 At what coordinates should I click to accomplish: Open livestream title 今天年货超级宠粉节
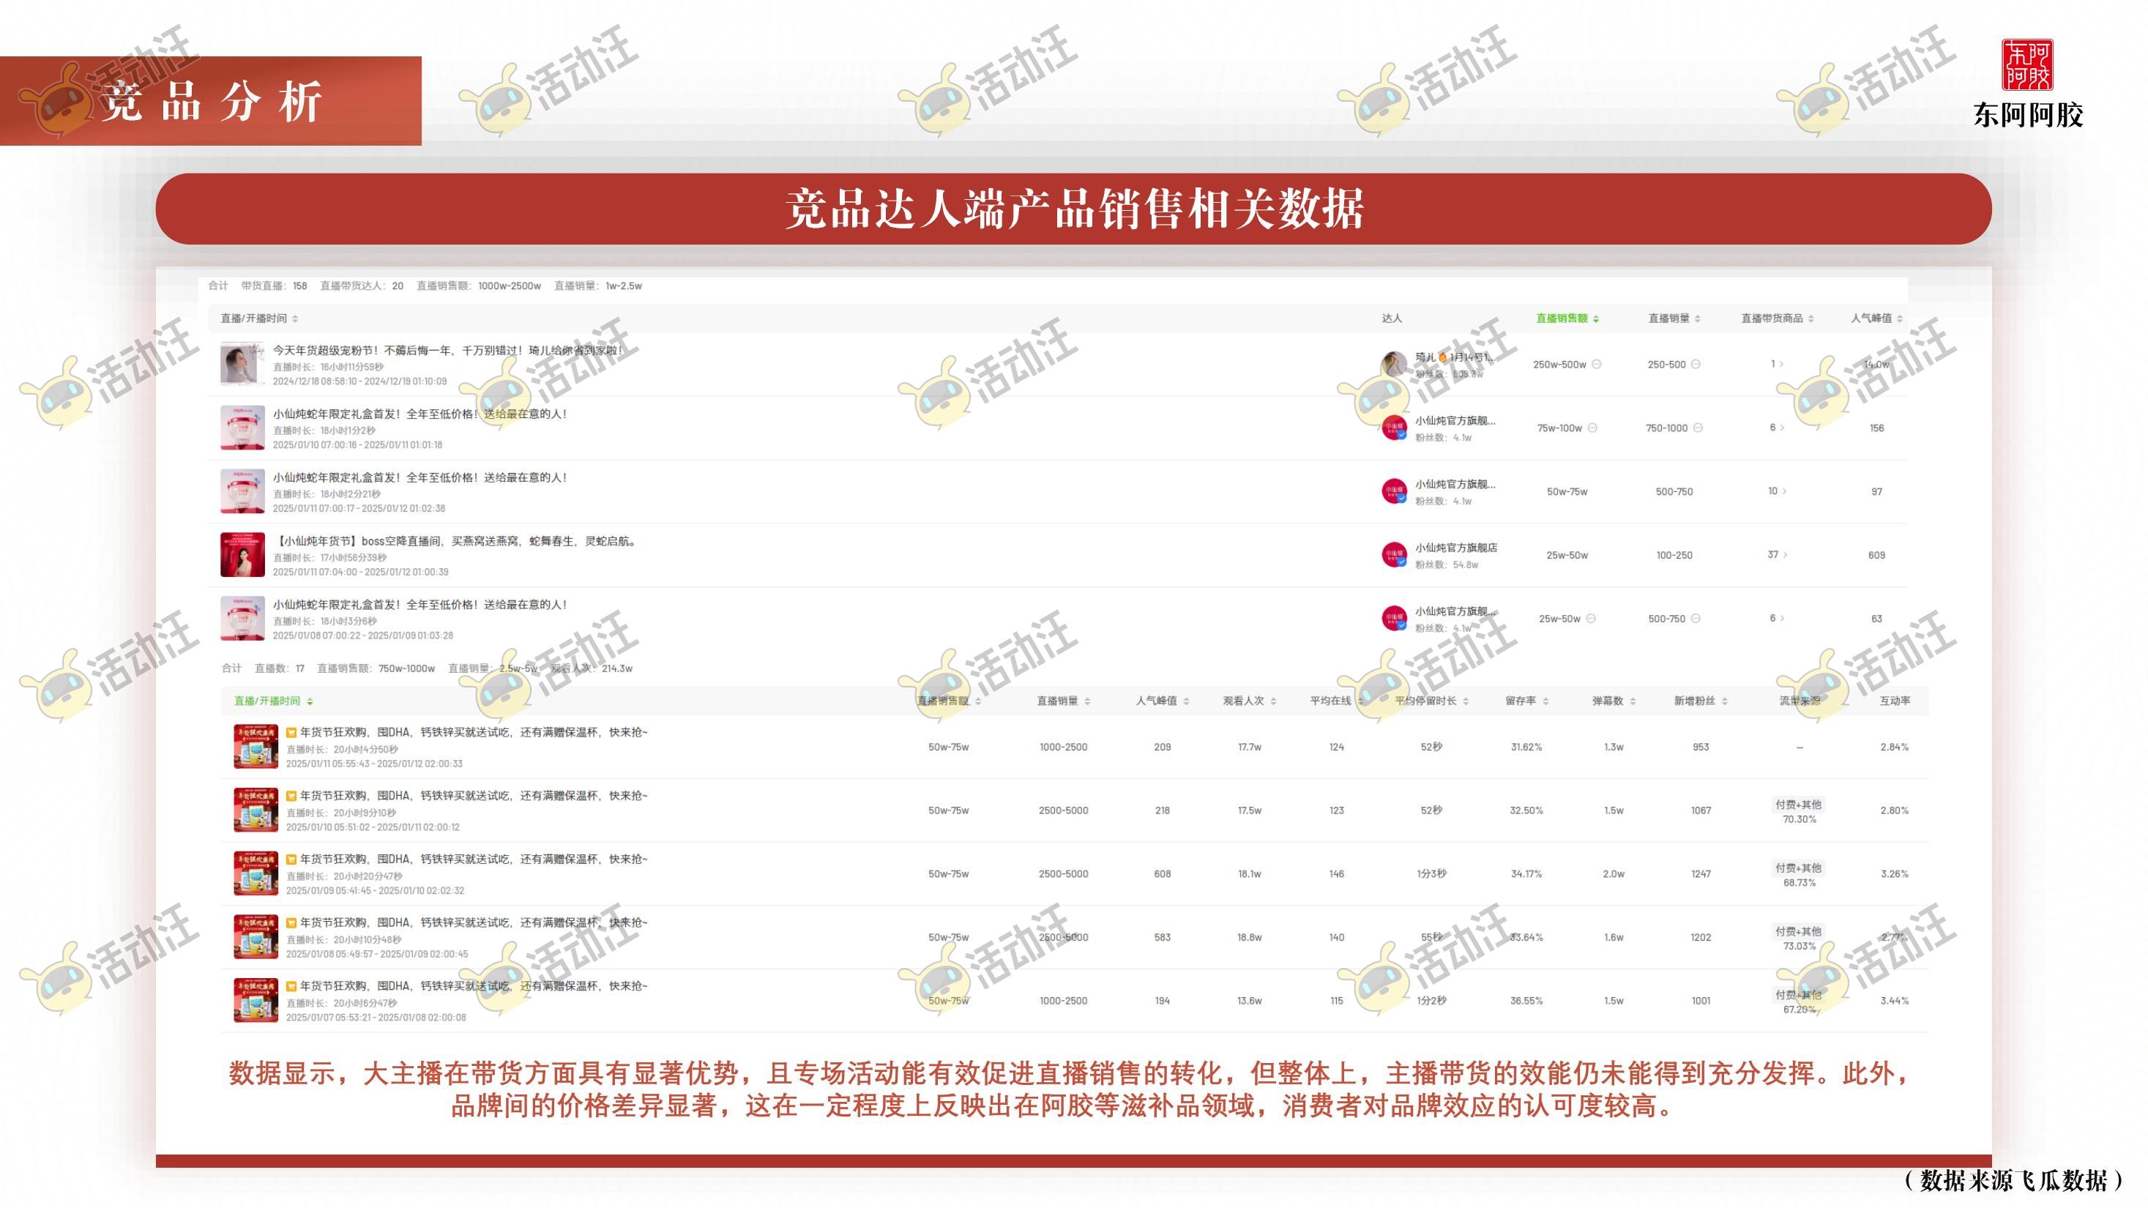click(448, 350)
